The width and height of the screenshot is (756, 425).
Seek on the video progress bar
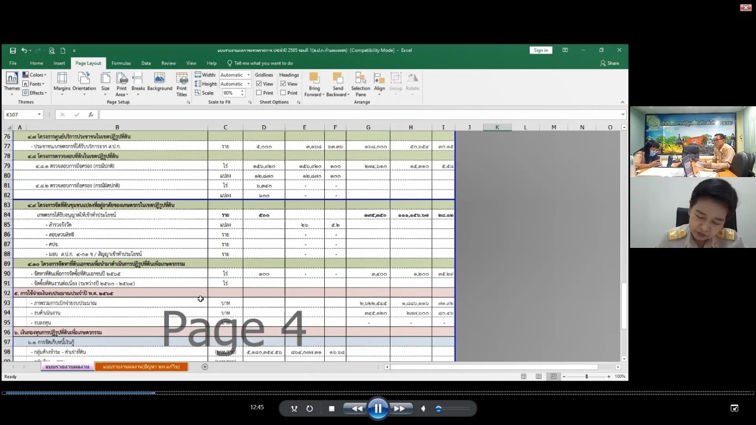point(378,393)
